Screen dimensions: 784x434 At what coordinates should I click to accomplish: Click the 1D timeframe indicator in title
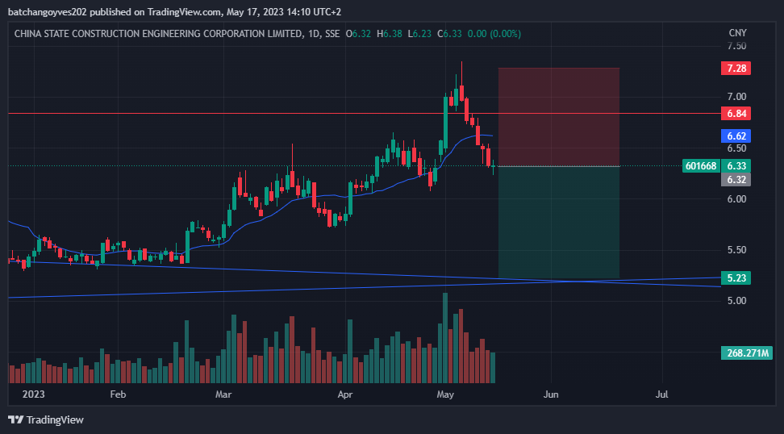click(315, 34)
